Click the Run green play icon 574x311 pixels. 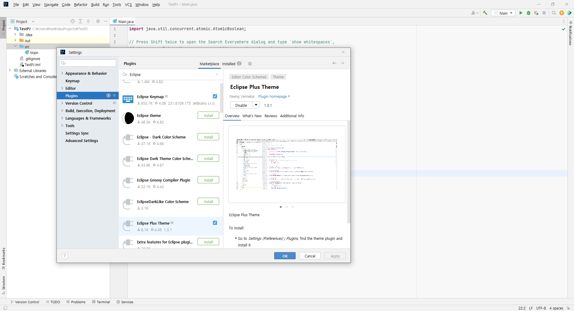pos(521,13)
